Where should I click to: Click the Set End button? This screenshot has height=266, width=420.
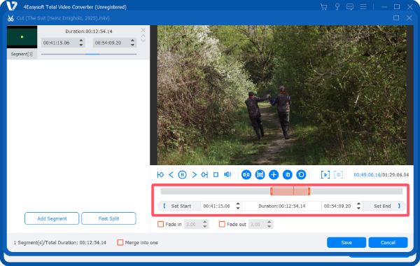[384, 206]
